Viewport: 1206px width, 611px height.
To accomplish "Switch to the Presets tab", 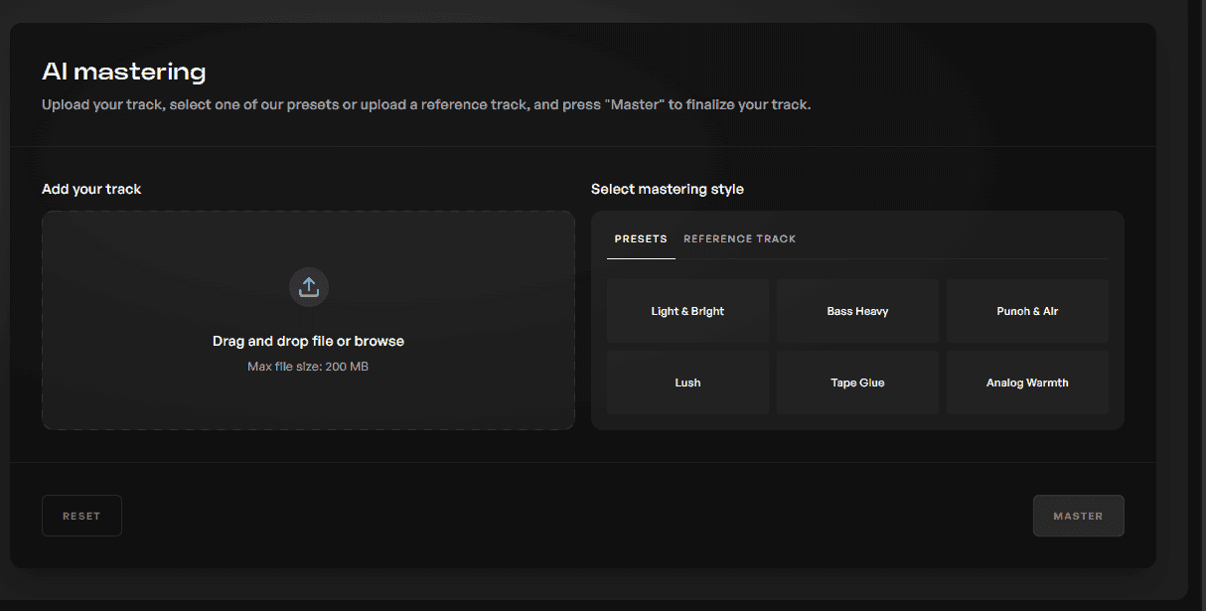I will [x=641, y=239].
